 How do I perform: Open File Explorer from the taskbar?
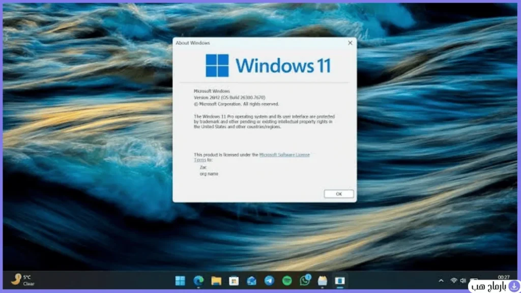(x=216, y=281)
